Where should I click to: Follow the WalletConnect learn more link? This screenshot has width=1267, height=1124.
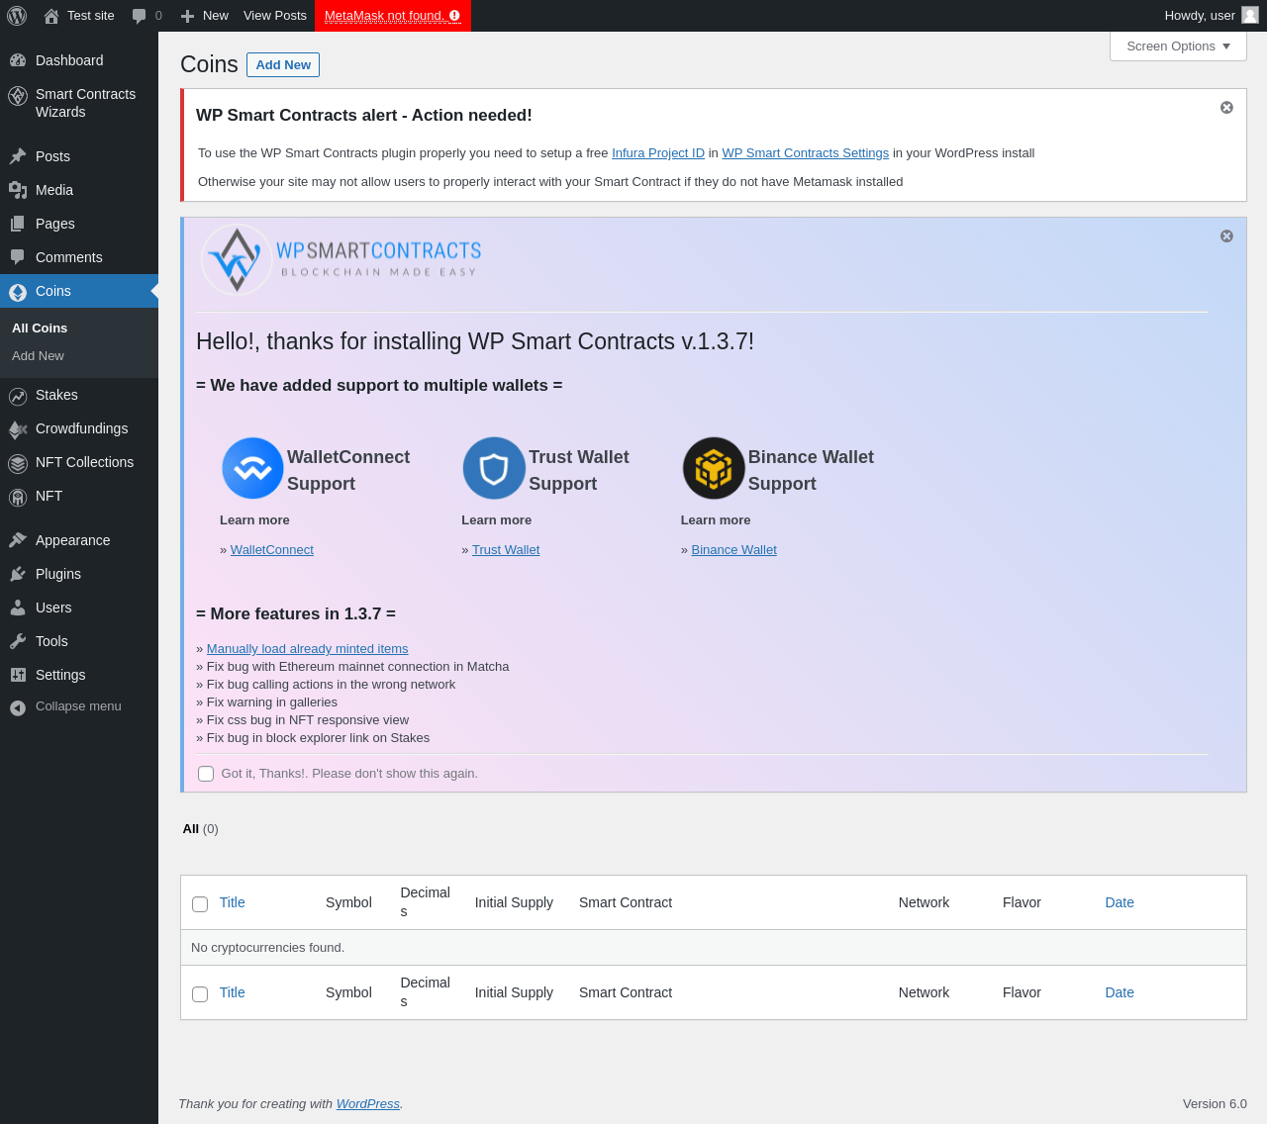point(272,550)
